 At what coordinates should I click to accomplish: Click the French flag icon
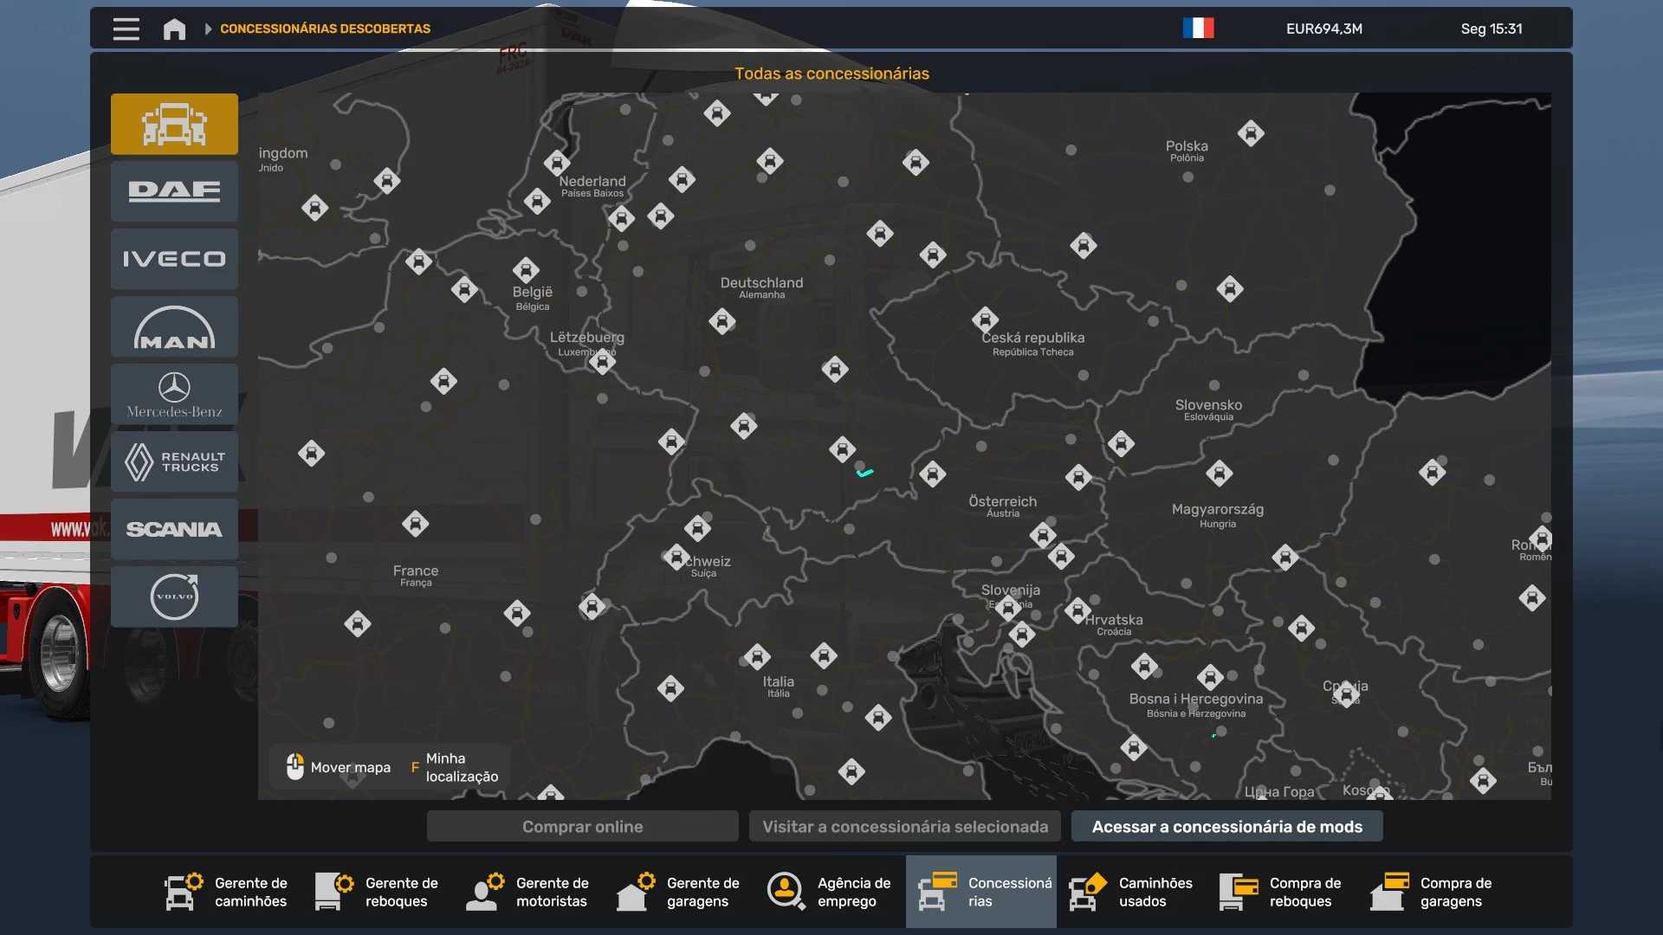(x=1198, y=29)
